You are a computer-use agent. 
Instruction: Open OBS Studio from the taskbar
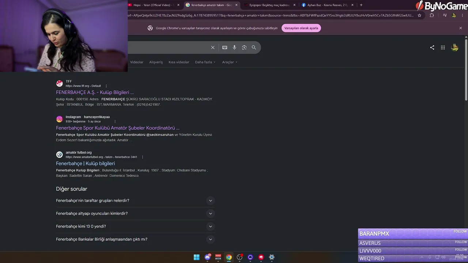tap(239, 257)
